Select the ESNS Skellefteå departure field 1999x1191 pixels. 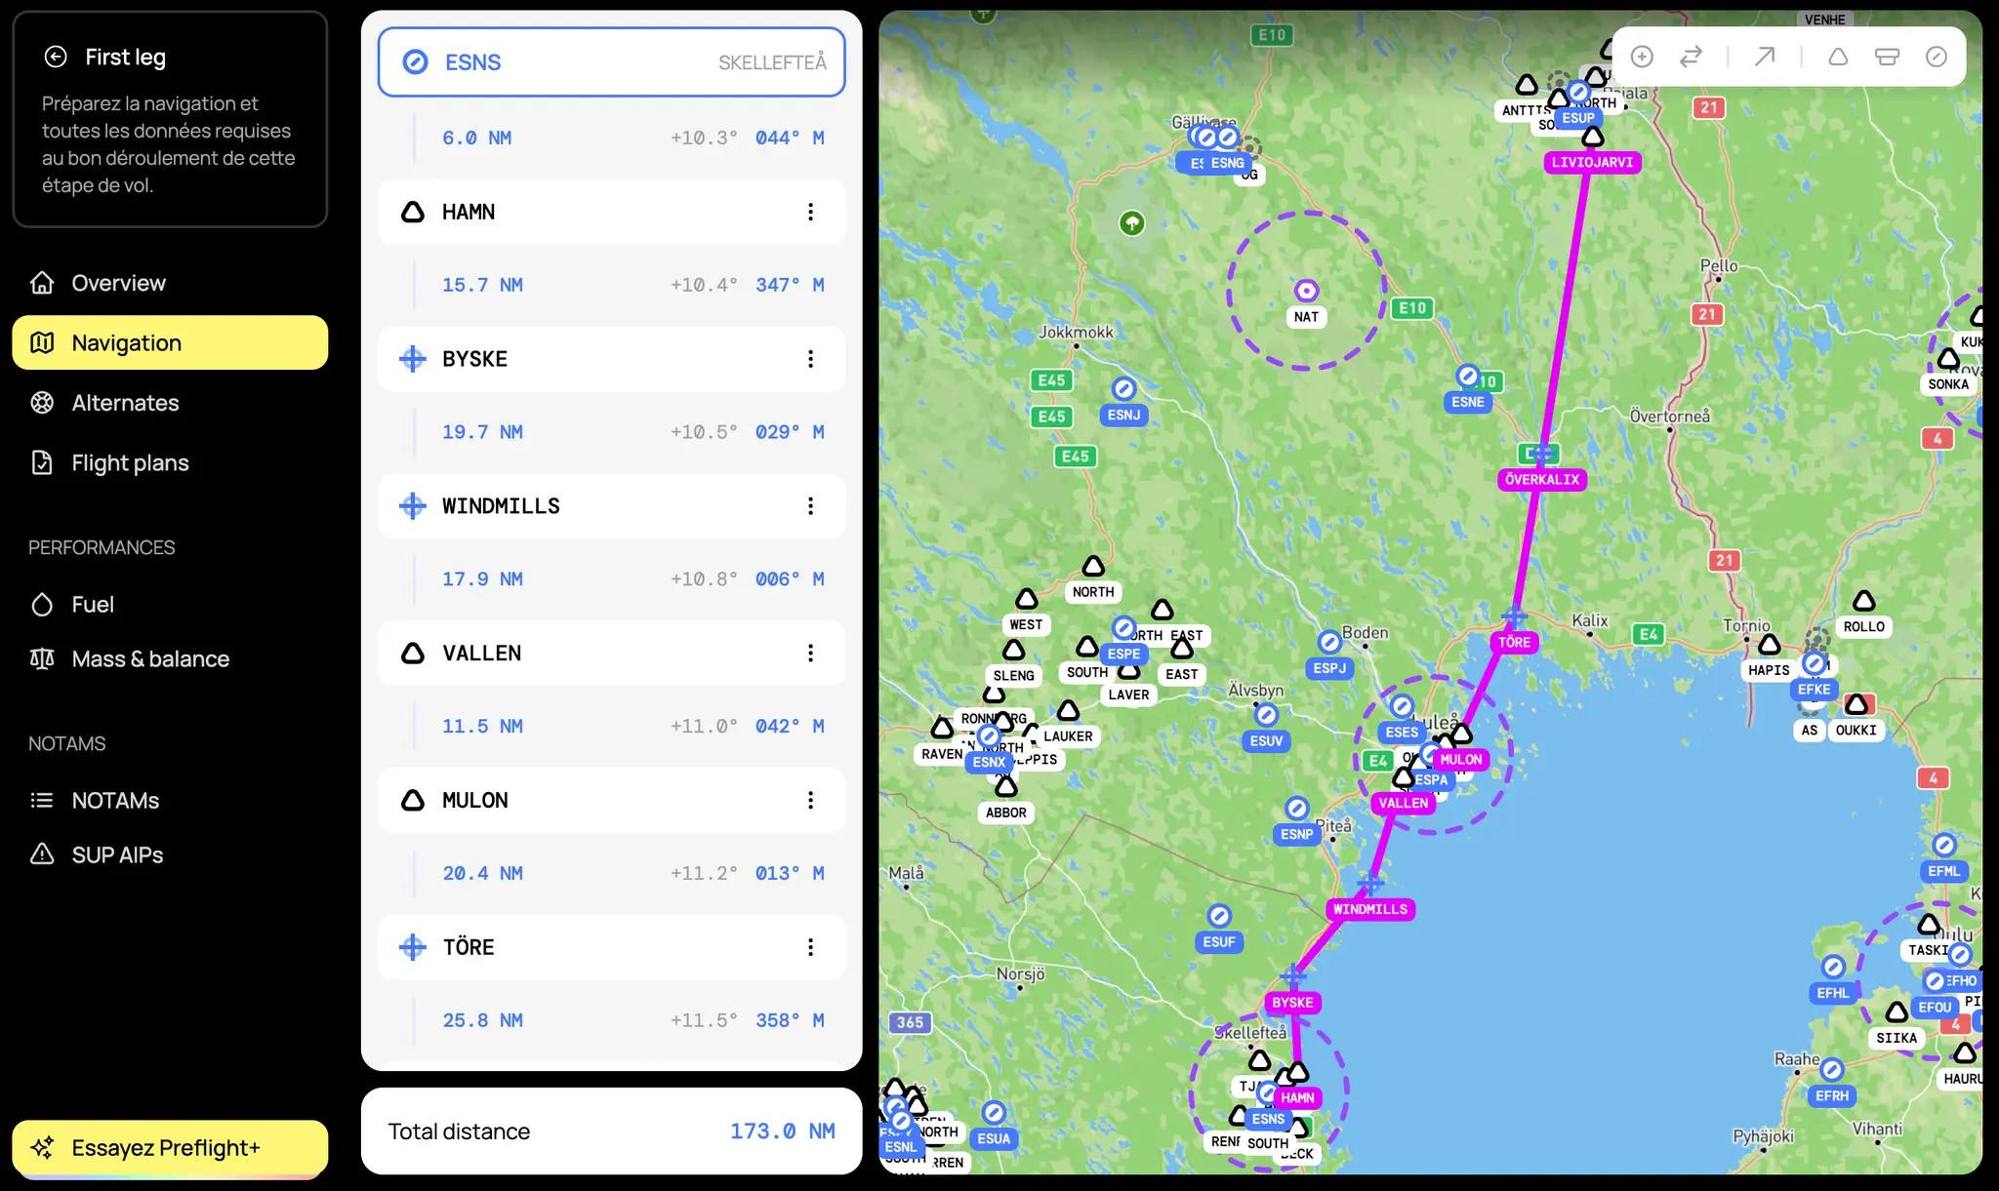point(611,62)
